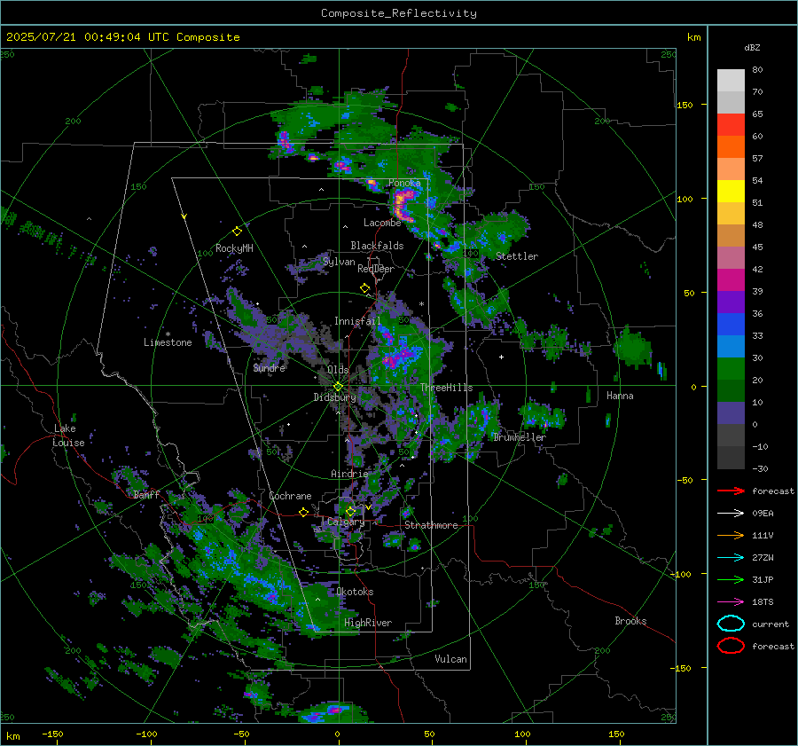Screen dimensions: 798x746
Task: Select the magenta 42 dBZ legend swatch
Action: pos(731,279)
